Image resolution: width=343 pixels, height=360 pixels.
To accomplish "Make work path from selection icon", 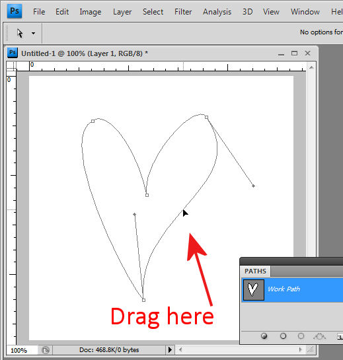I will [x=319, y=336].
